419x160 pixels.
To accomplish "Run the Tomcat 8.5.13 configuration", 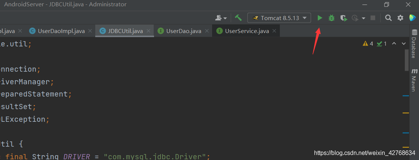I will coord(320,18).
